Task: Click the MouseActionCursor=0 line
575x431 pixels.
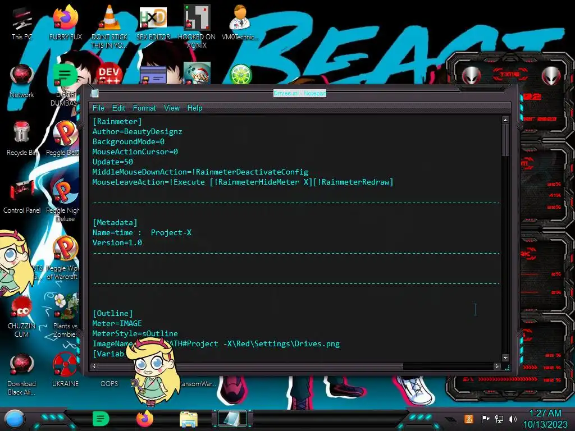Action: [x=135, y=152]
